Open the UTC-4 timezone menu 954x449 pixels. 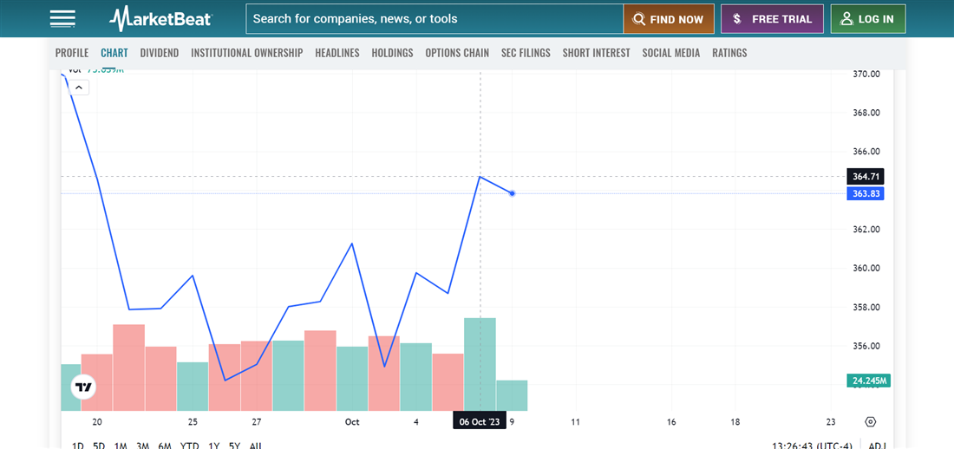pyautogui.click(x=809, y=446)
